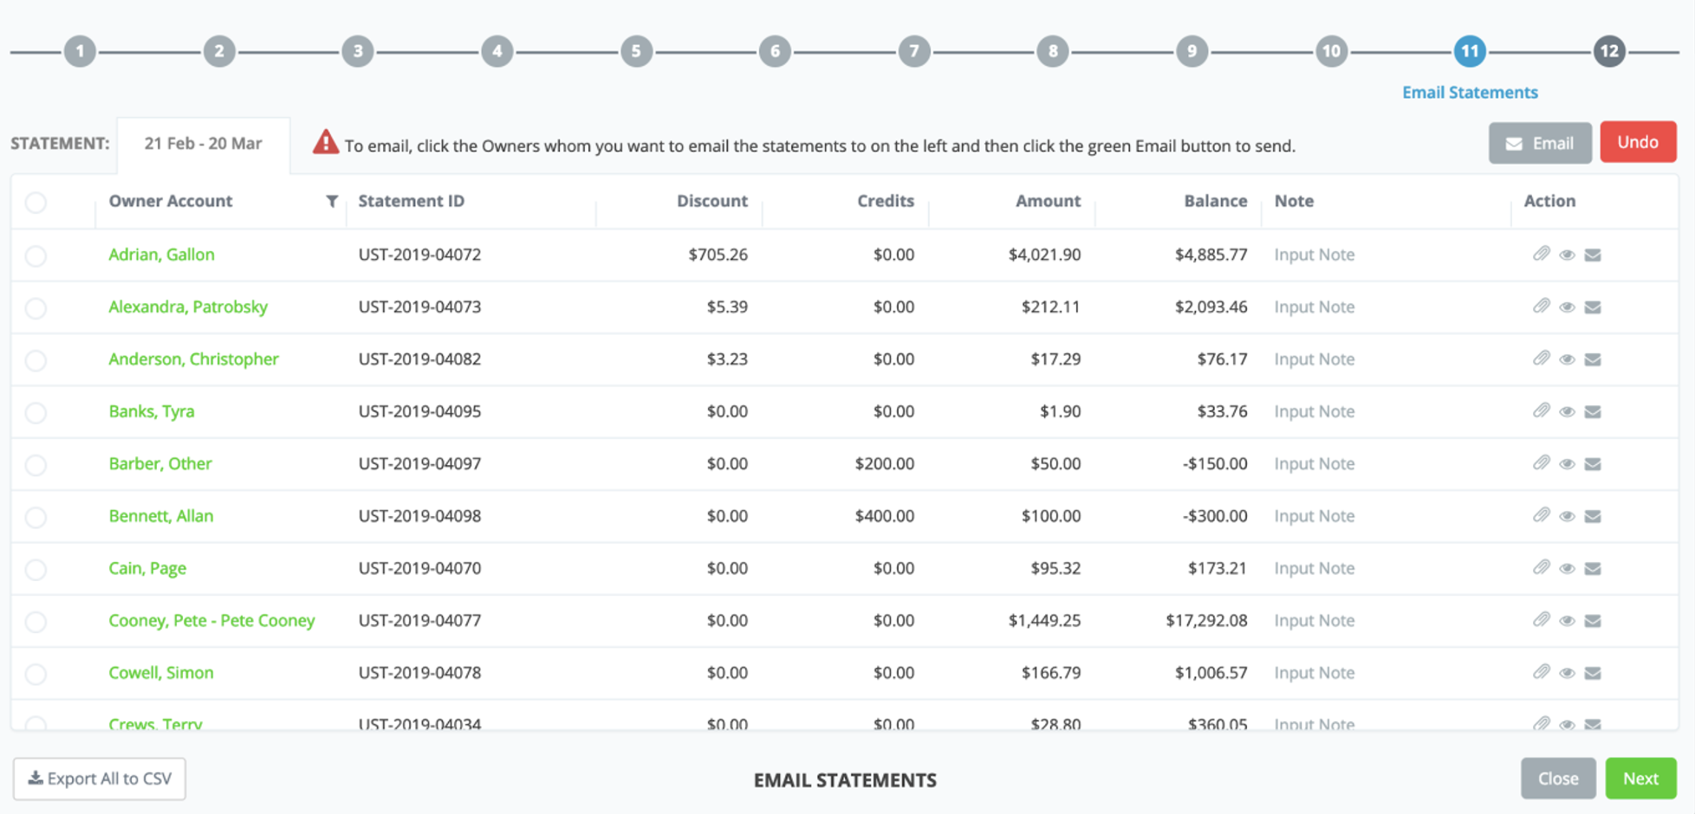Open the 21 Feb - 20 Mar statement tab
Viewport: 1695px width, 814px height.
[203, 144]
